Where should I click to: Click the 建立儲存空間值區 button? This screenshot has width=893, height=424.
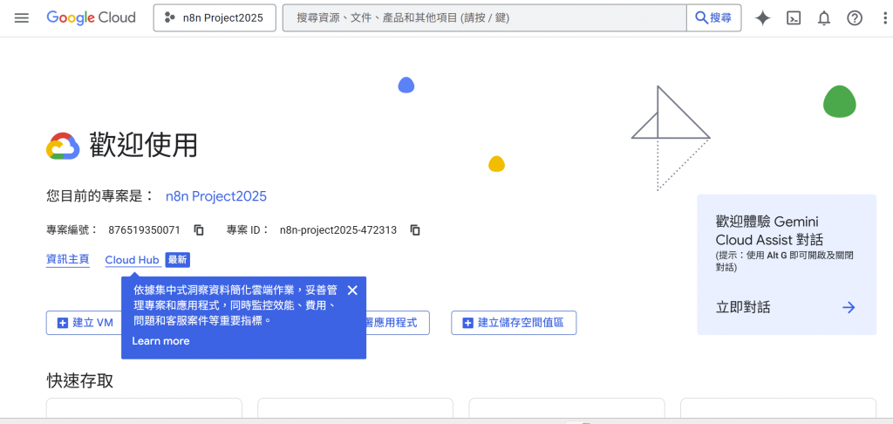(x=514, y=323)
